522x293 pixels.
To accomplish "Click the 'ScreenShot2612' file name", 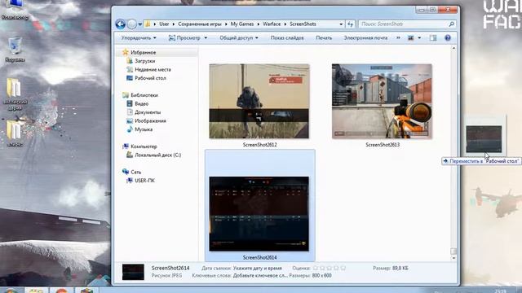I will tap(259, 145).
